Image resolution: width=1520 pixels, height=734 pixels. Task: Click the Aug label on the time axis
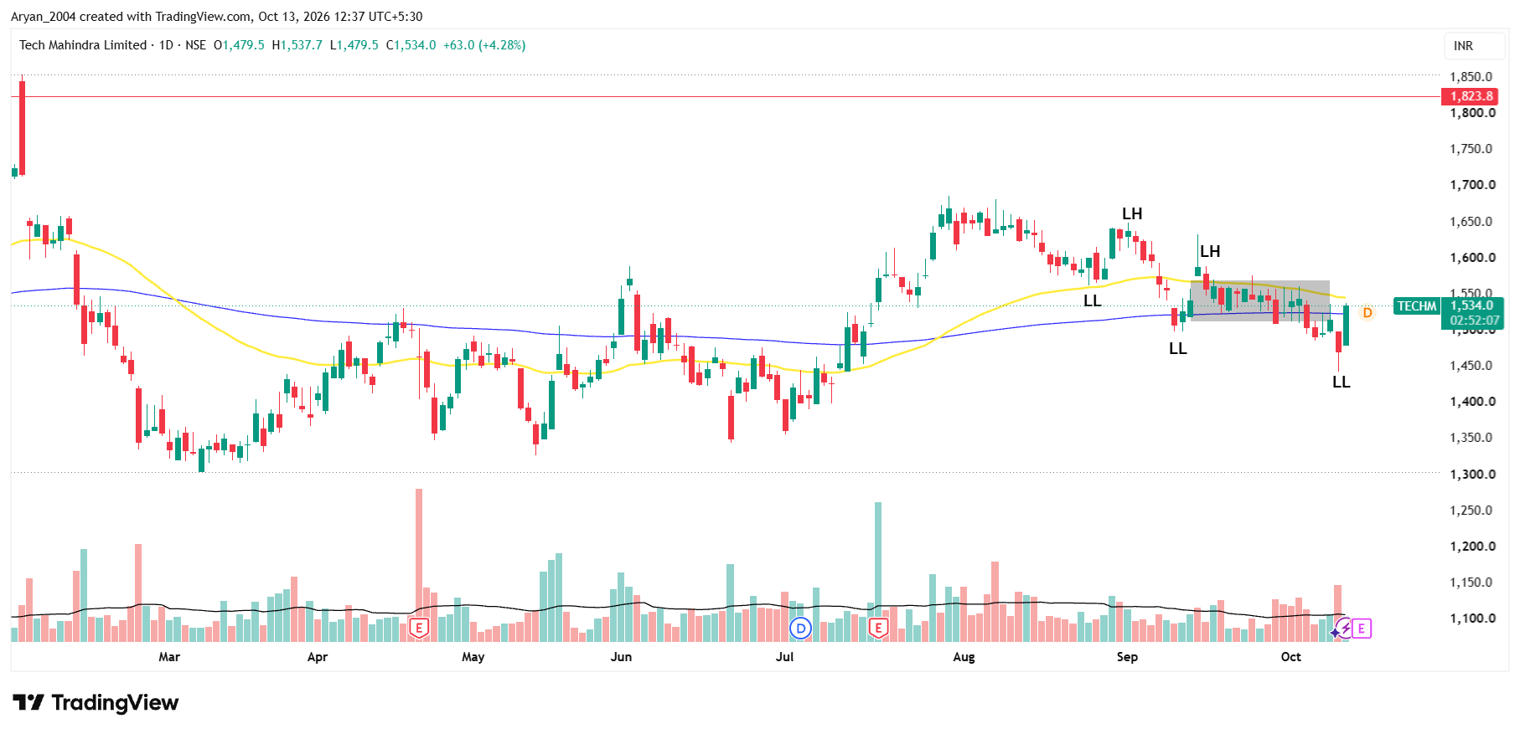(x=964, y=657)
